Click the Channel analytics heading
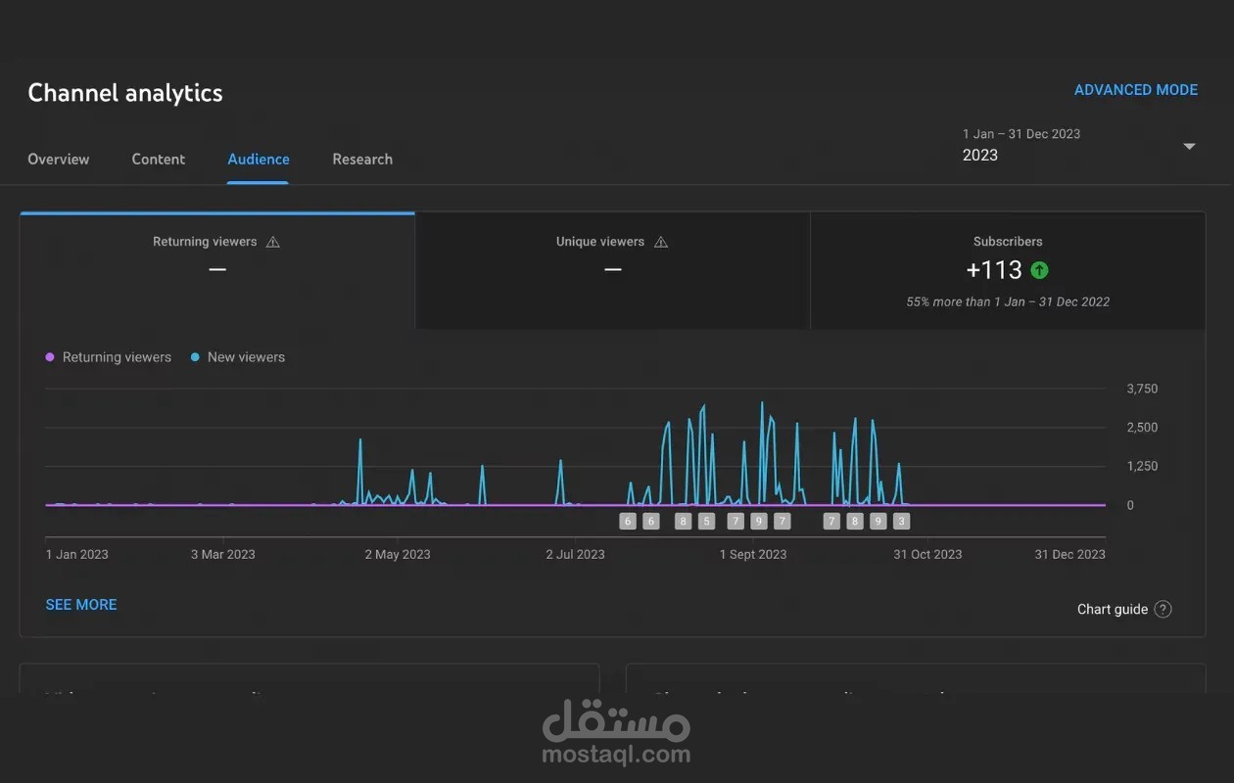1234x783 pixels. (x=125, y=93)
